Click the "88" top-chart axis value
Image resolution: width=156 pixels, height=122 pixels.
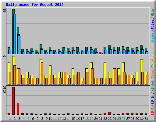5,10
